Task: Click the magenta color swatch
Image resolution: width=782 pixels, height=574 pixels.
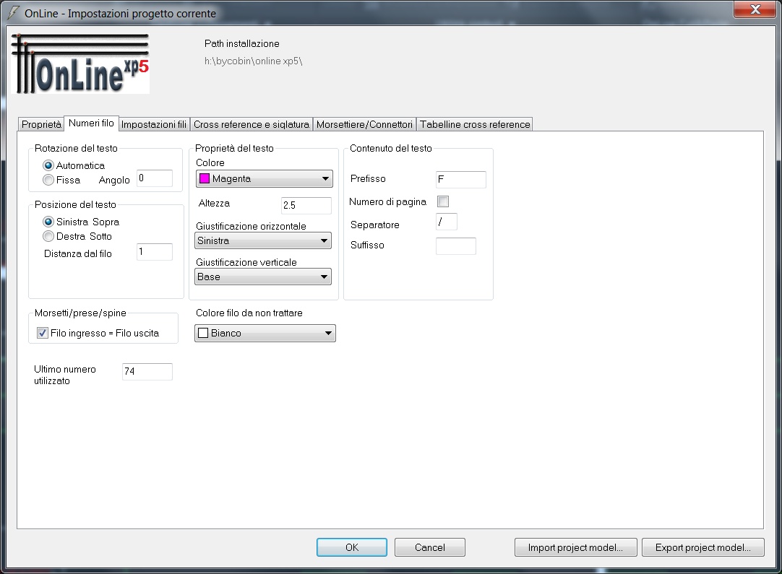Action: pos(205,179)
